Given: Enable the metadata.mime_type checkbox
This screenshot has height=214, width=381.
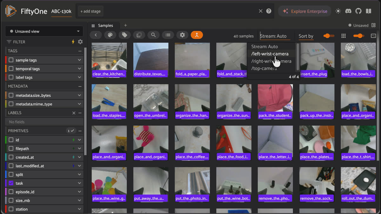Looking at the screenshot, I should click(11, 104).
